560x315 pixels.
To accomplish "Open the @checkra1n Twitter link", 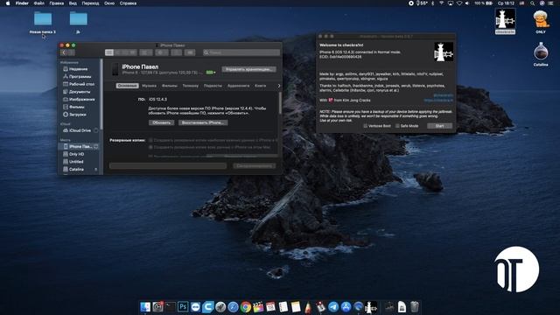I will [x=444, y=95].
